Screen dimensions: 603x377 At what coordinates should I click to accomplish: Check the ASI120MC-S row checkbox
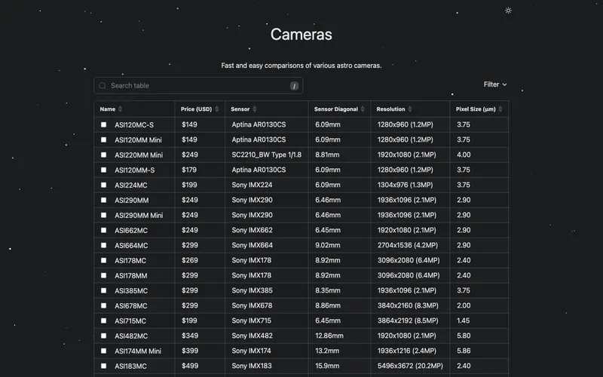(x=103, y=124)
